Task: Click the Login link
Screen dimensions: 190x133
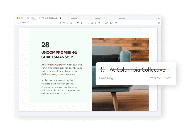Action: (x=158, y=18)
